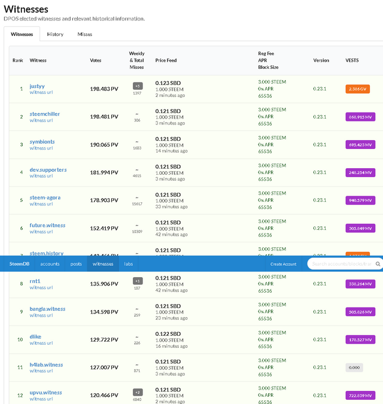
Task: Open the bangla.witness profile
Action: (47, 309)
